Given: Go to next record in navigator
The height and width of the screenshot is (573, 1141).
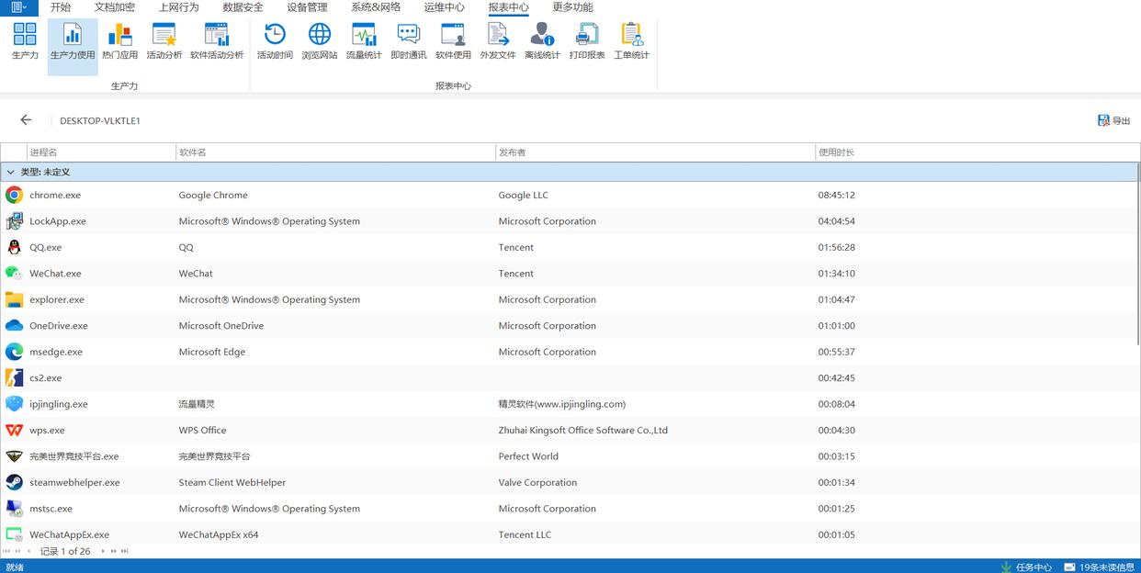Looking at the screenshot, I should (x=103, y=551).
